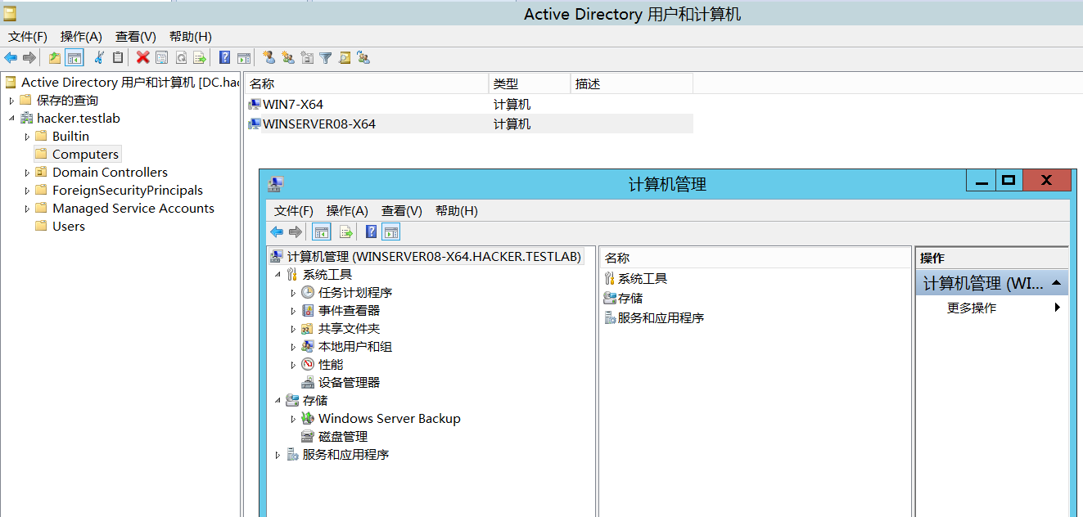Toggle the Action pane in Computer Management toolbar

(x=390, y=232)
